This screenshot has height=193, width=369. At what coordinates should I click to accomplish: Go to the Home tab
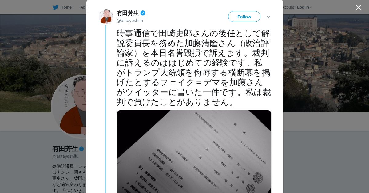point(66,7)
